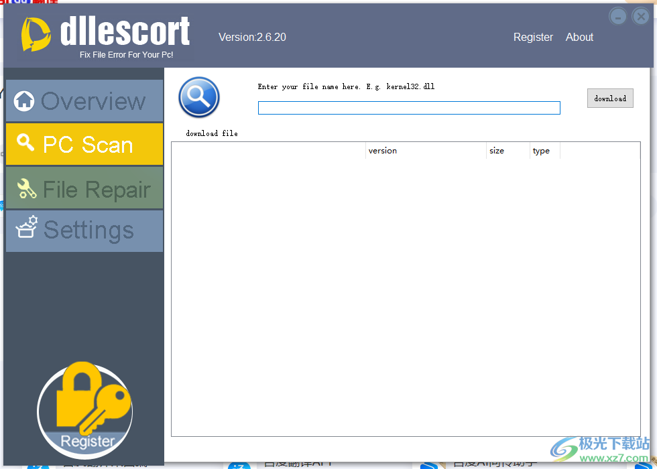Select the version column header
This screenshot has height=469, width=657.
click(x=426, y=151)
